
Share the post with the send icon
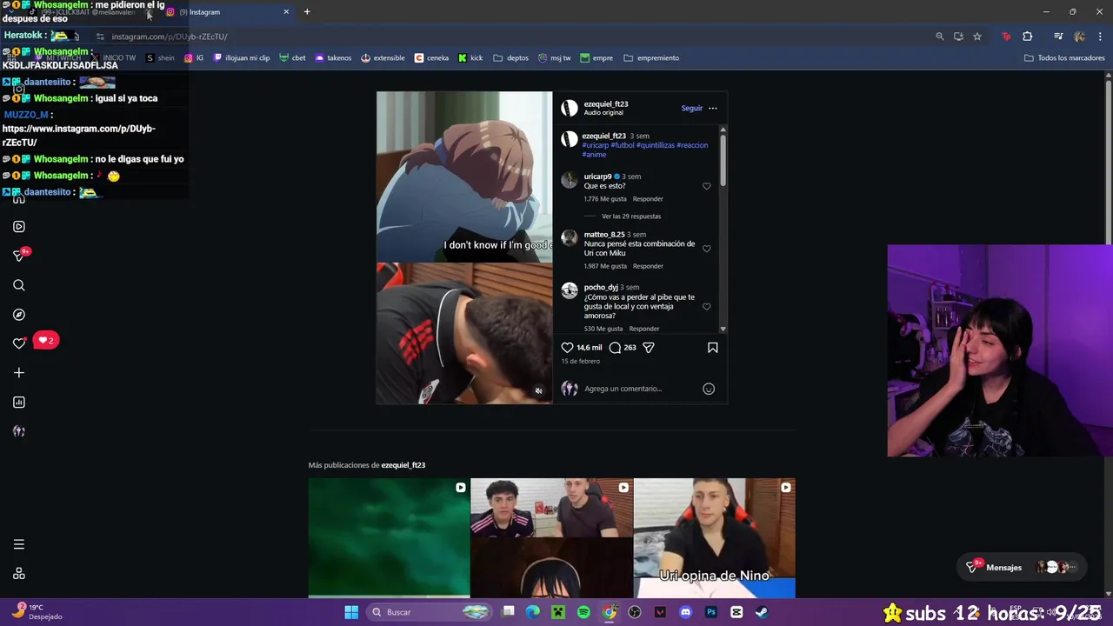click(x=648, y=348)
